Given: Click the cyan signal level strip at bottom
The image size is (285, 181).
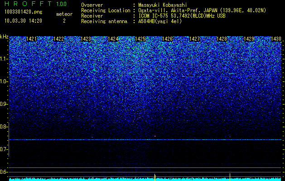Looking at the screenshot, I should pyautogui.click(x=145, y=179).
